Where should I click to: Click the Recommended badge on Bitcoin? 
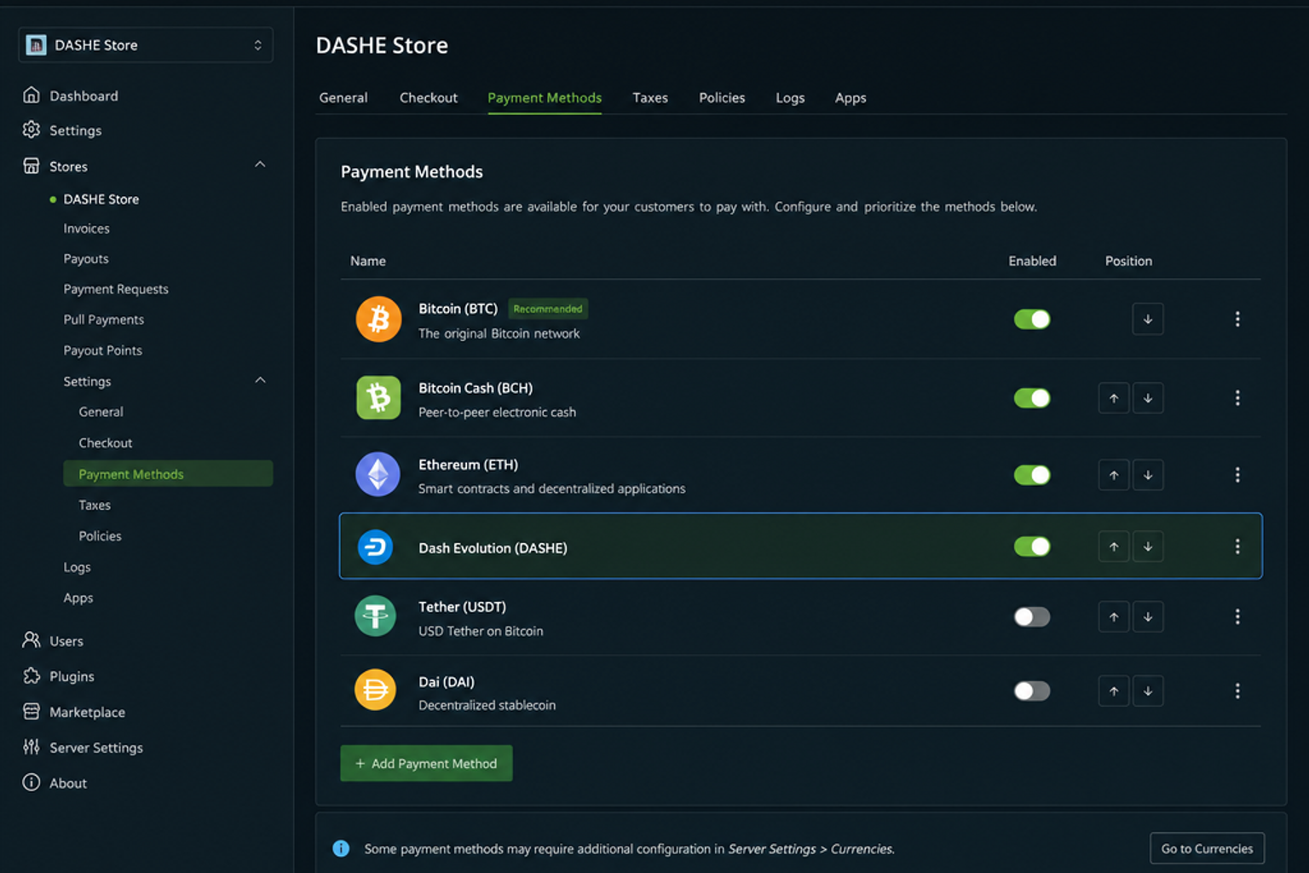coord(548,309)
